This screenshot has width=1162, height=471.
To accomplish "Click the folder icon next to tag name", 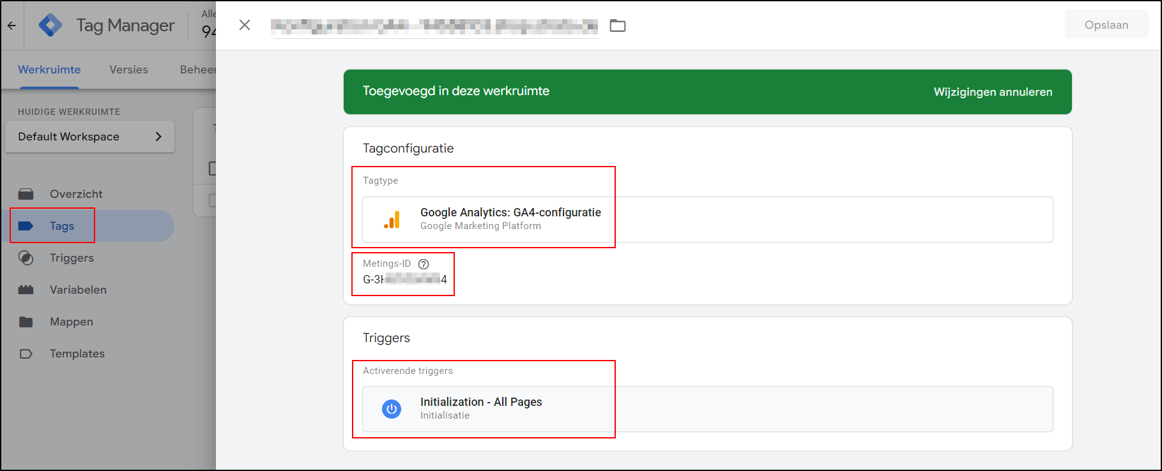I will (618, 26).
